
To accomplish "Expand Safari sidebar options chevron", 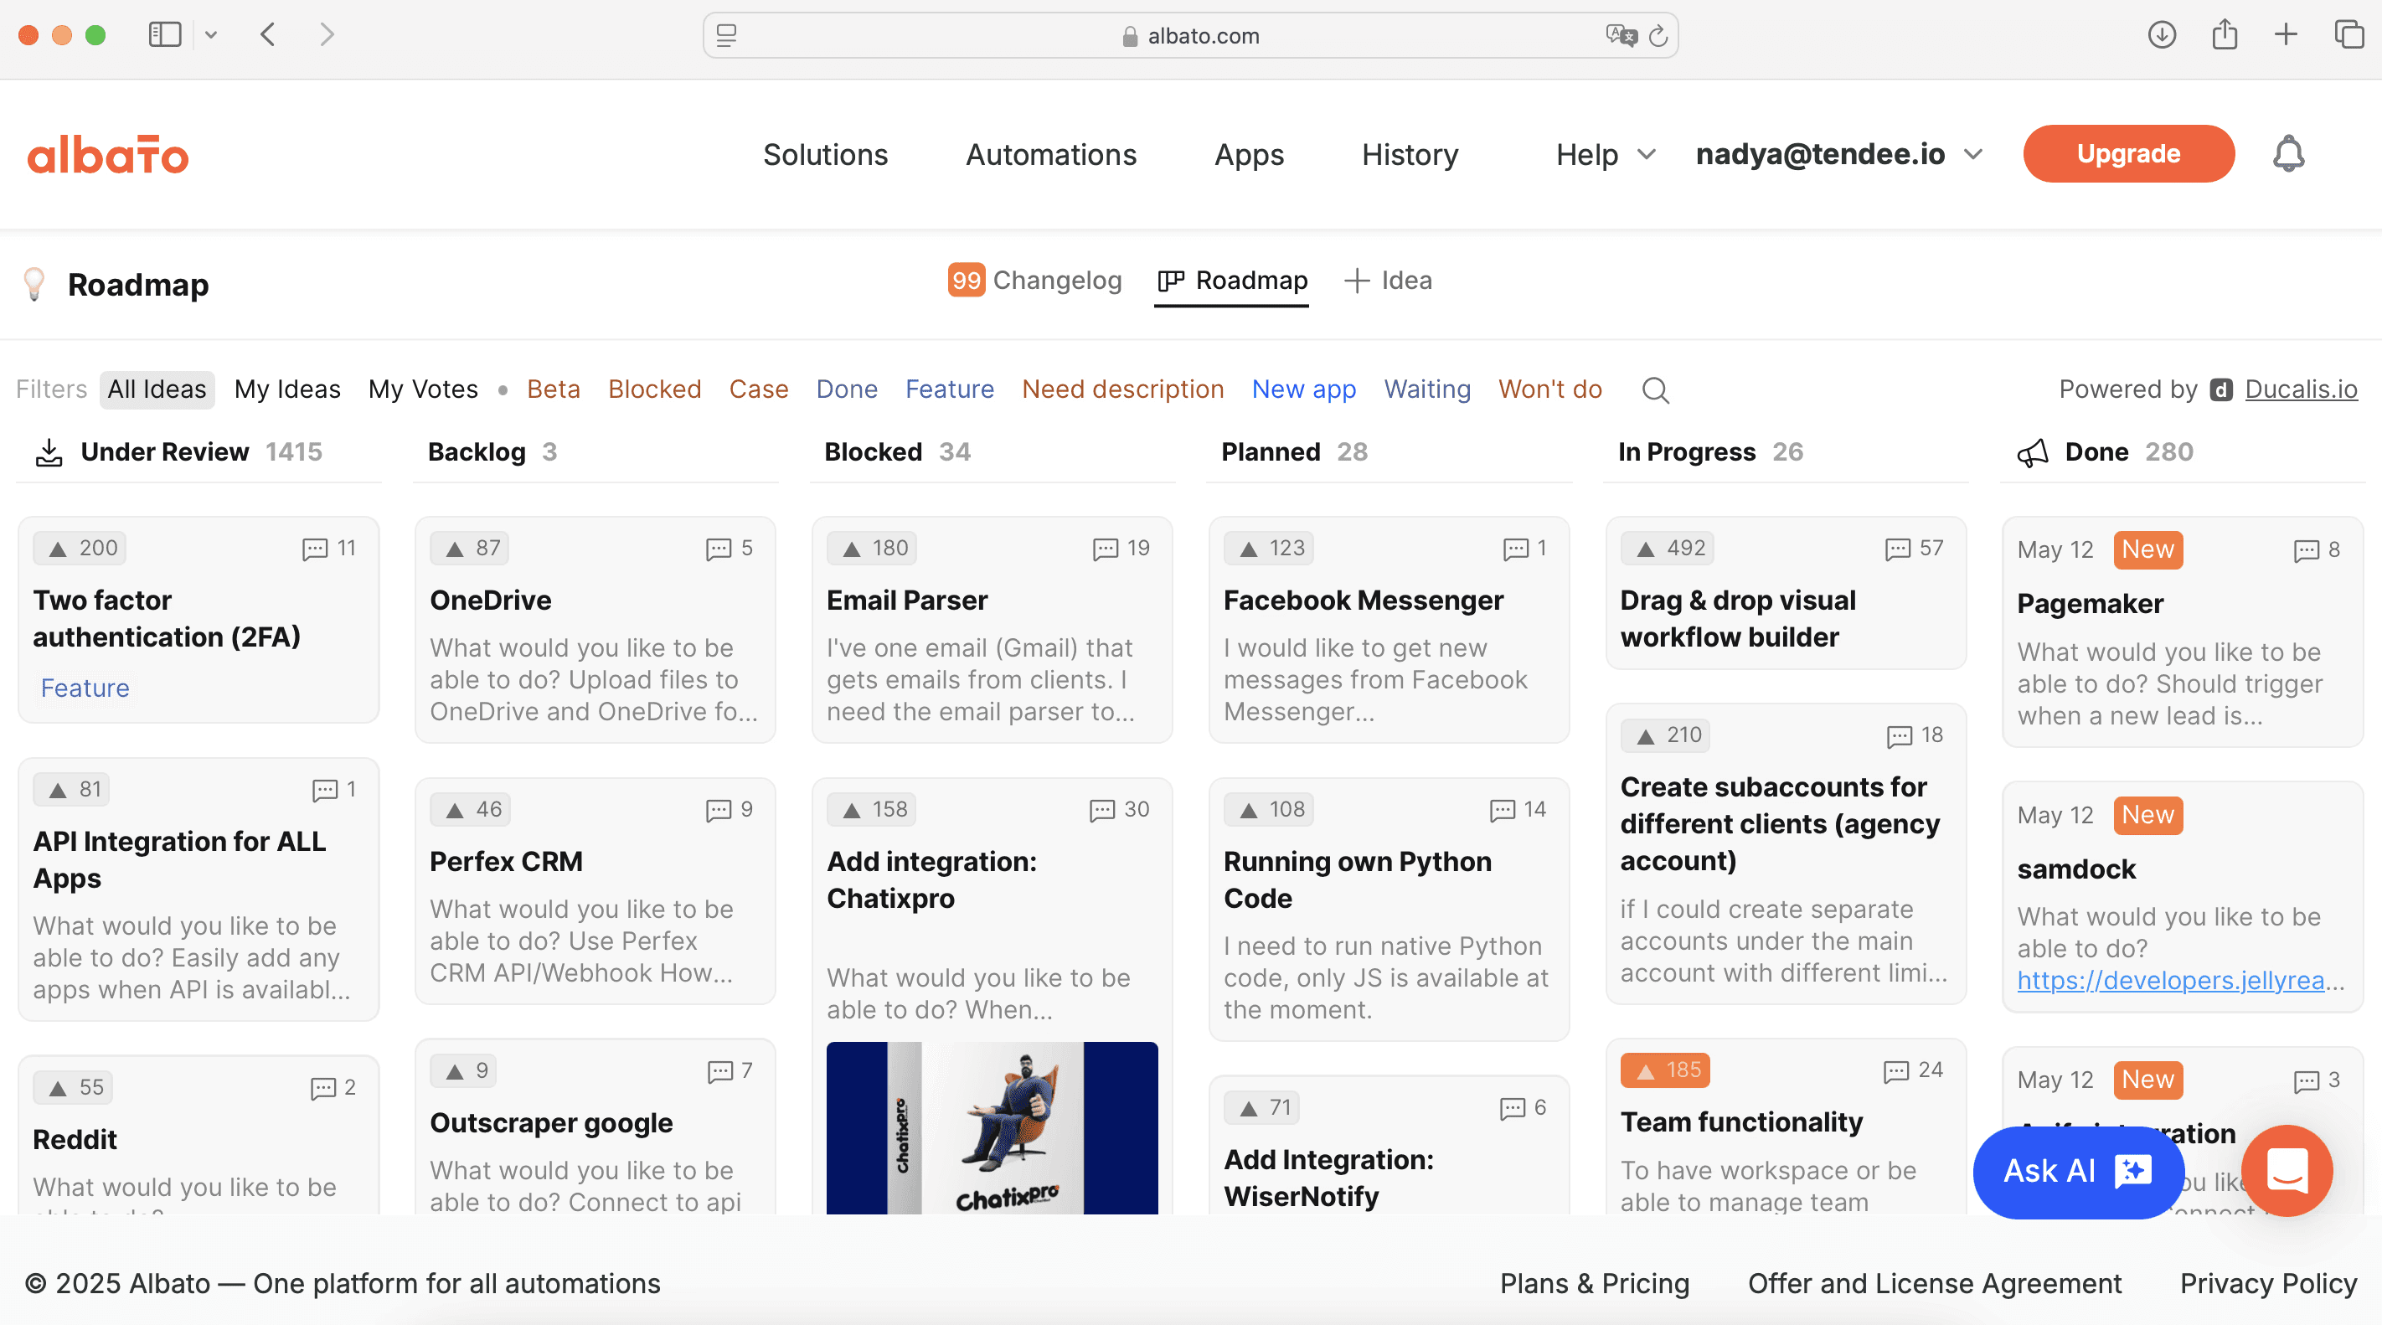I will point(211,35).
